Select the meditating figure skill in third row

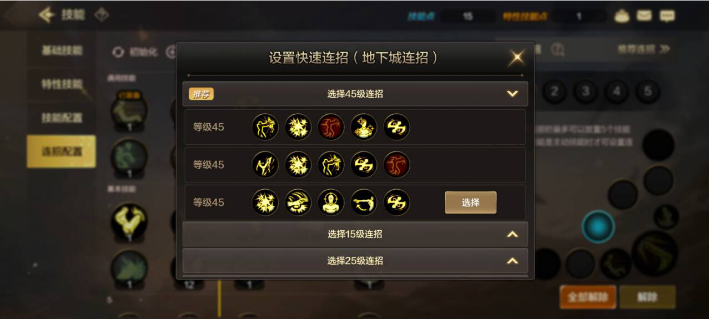pos(331,202)
